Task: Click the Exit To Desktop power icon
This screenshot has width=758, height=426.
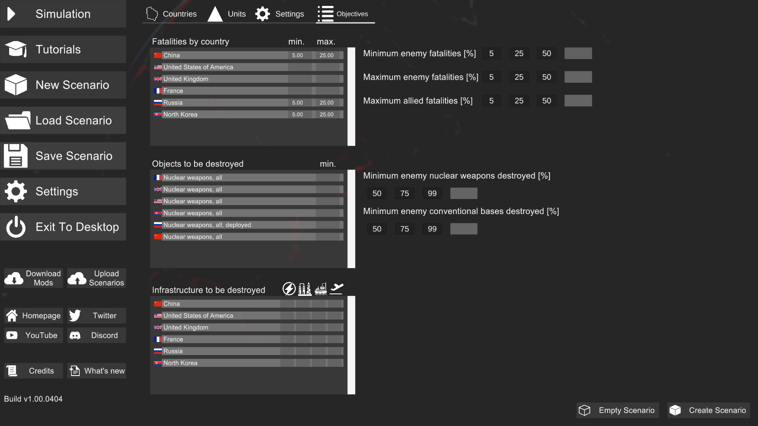Action: [x=16, y=227]
